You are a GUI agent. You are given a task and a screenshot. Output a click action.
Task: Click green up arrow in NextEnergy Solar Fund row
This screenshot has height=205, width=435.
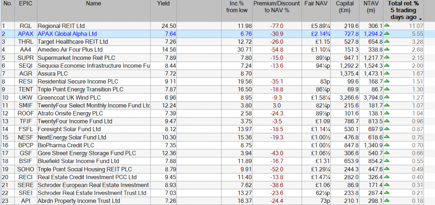coord(387,137)
